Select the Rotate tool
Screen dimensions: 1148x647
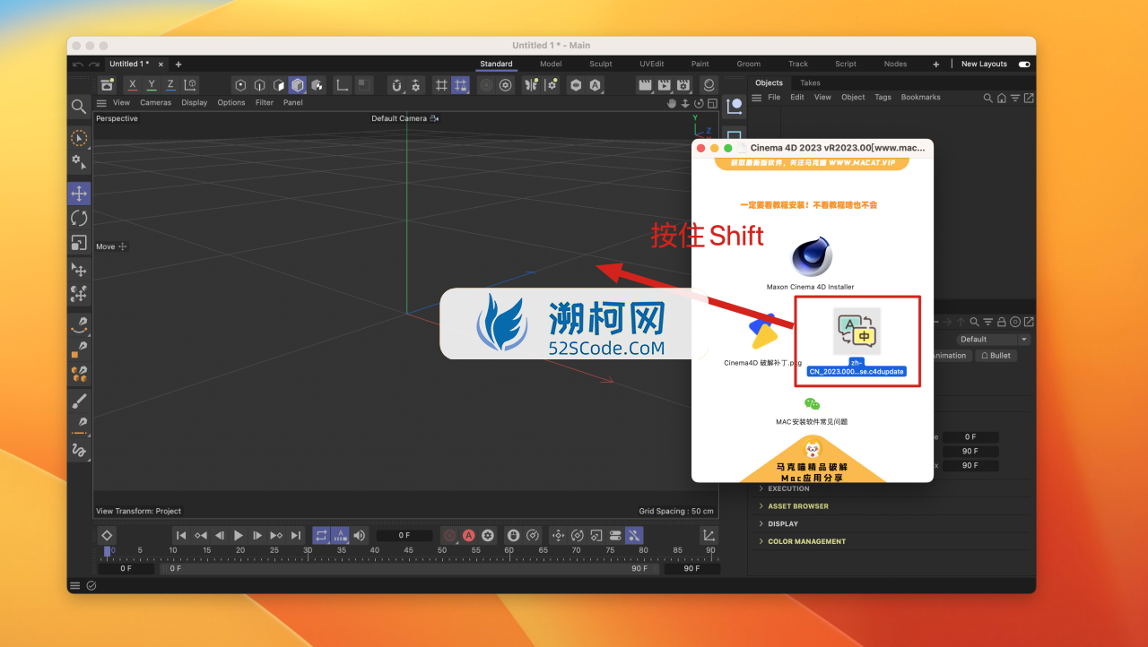coord(79,218)
